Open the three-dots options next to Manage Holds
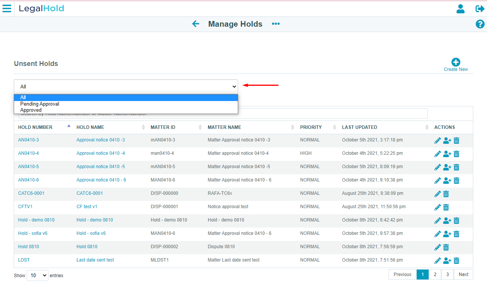 click(x=276, y=24)
